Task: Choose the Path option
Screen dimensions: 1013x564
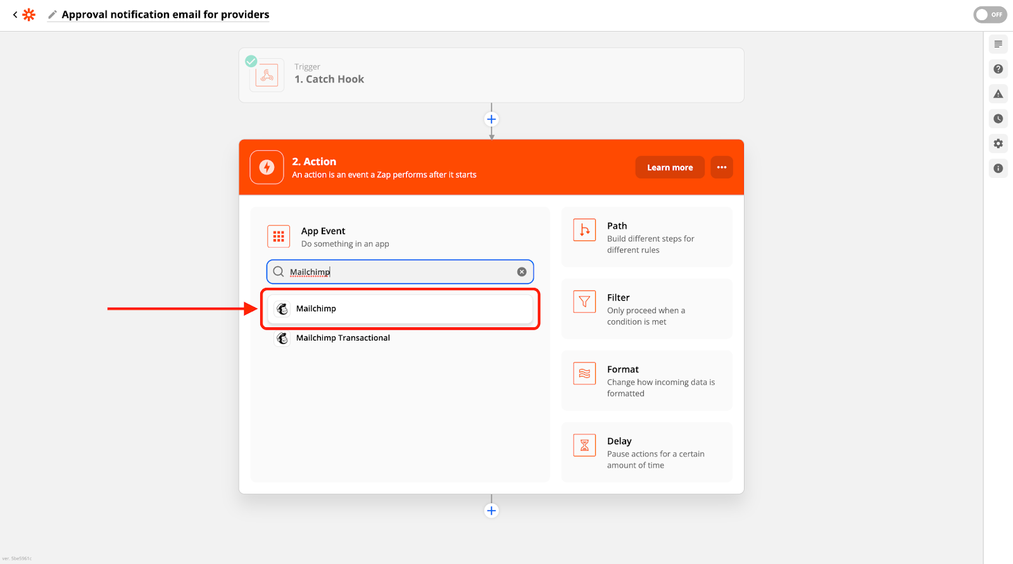Action: tap(646, 237)
